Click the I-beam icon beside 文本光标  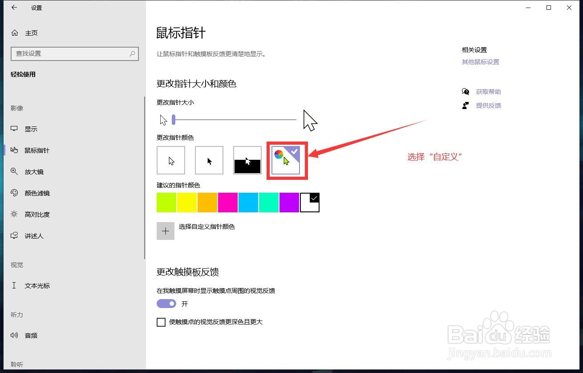pyautogui.click(x=14, y=285)
